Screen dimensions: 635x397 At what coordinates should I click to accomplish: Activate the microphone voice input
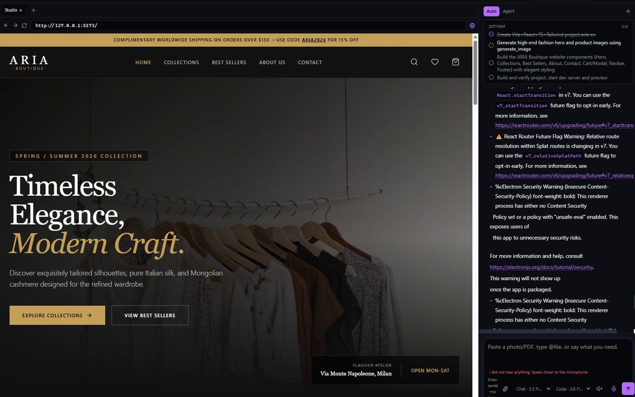[614, 389]
